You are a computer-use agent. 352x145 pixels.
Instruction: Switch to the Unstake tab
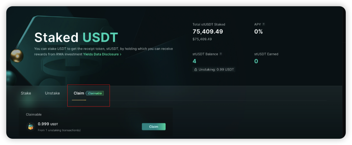52,93
